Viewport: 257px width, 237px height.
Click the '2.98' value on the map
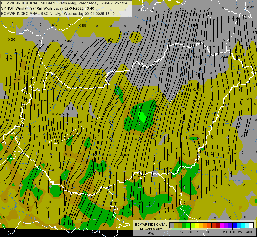click(x=196, y=57)
